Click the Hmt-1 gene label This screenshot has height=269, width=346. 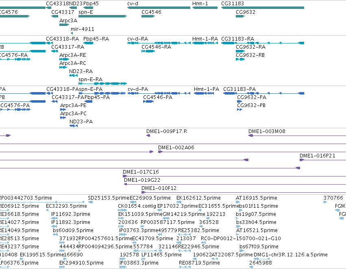pyautogui.click(x=200, y=4)
